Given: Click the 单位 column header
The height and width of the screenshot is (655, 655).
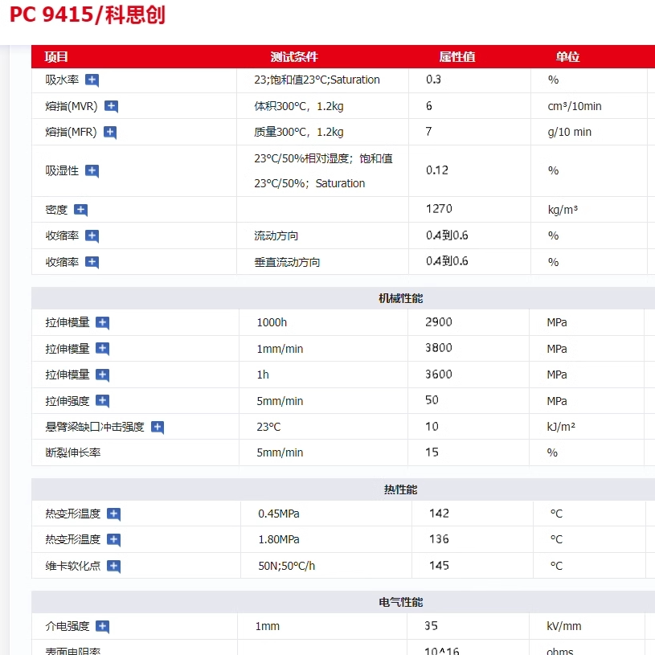Looking at the screenshot, I should 567,57.
